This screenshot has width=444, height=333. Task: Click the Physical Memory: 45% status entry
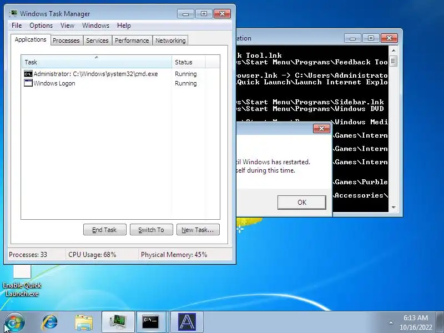174,255
